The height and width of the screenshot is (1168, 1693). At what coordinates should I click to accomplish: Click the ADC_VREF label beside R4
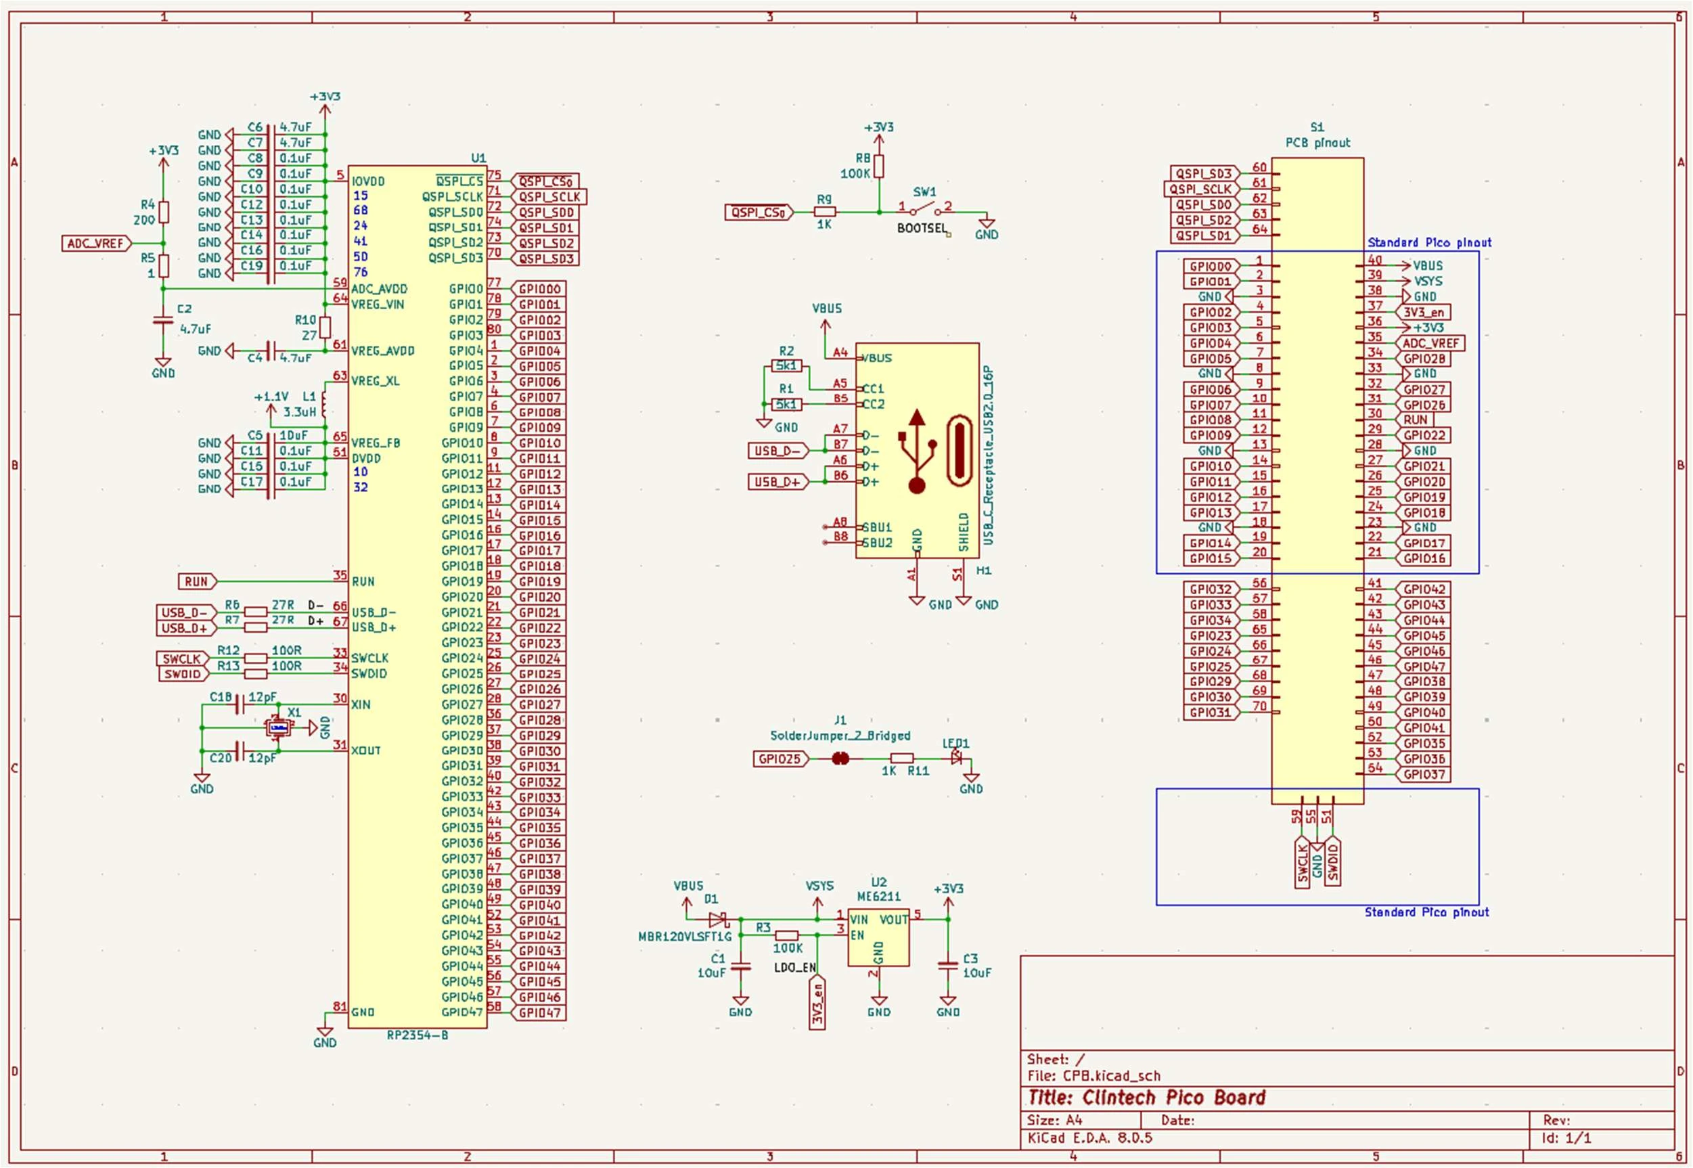click(x=96, y=243)
